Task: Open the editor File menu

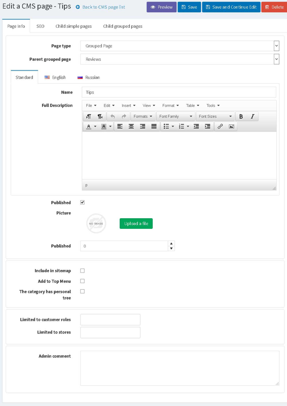Action: coord(91,106)
